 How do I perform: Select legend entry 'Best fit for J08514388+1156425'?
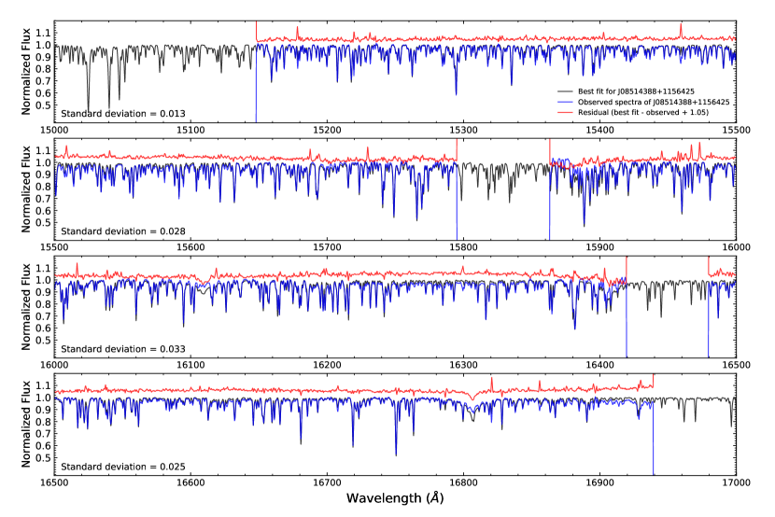pos(636,91)
